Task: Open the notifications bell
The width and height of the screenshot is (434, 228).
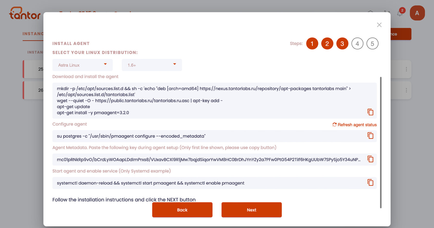Action: 400,13
